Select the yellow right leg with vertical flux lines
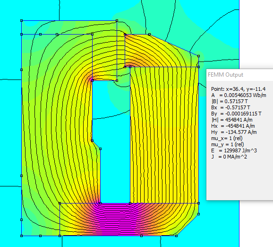This screenshot has height=247, width=273. point(164,135)
